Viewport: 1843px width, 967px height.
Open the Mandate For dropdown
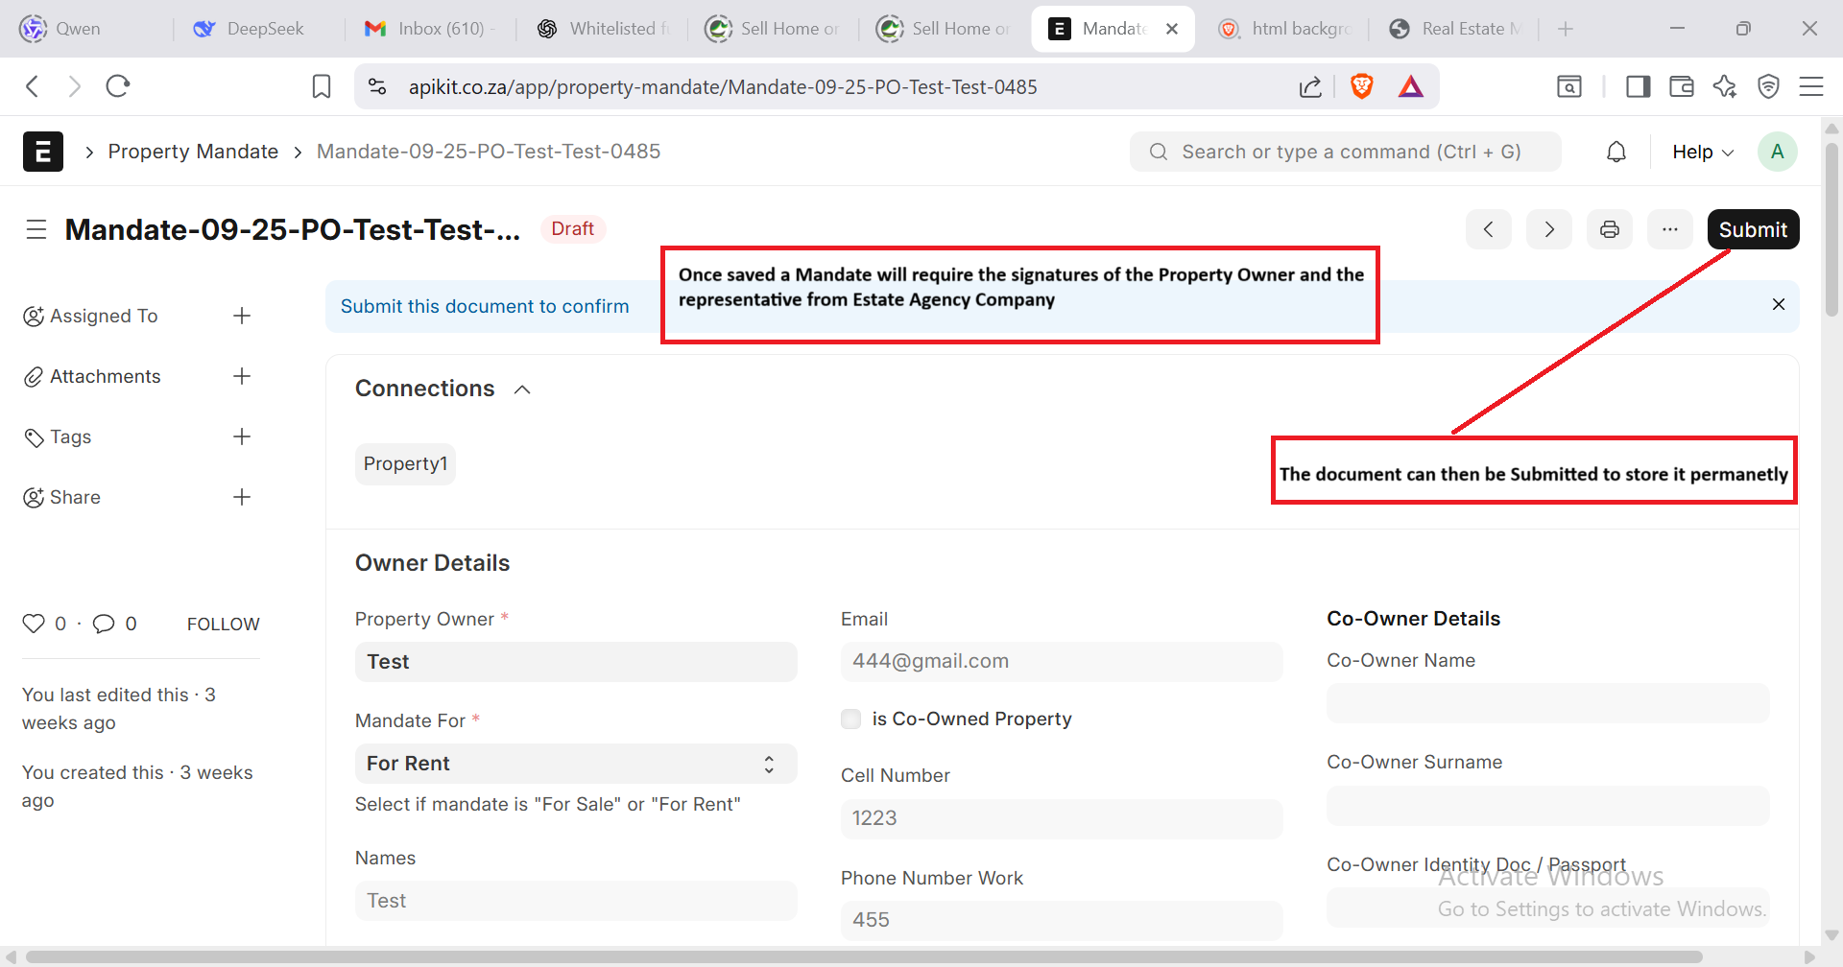coord(575,764)
